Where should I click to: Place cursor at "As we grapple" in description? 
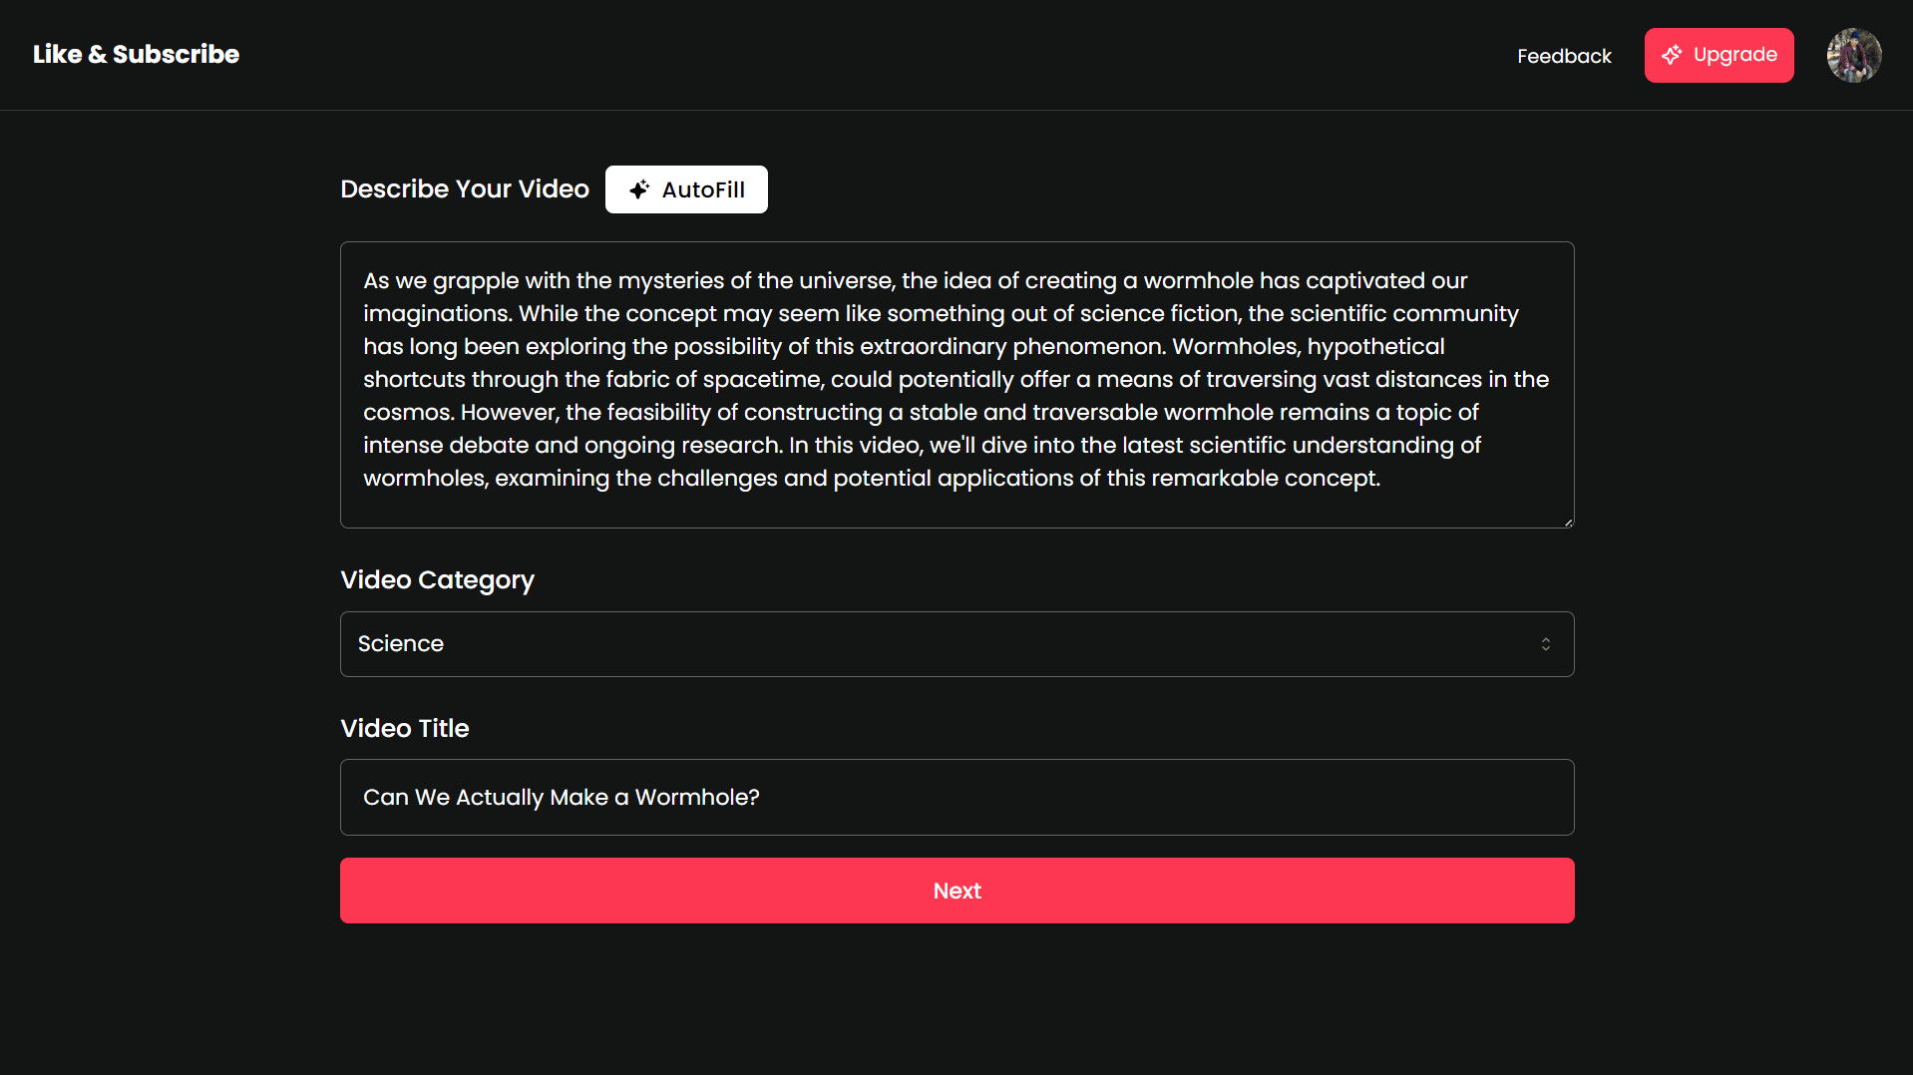(365, 281)
